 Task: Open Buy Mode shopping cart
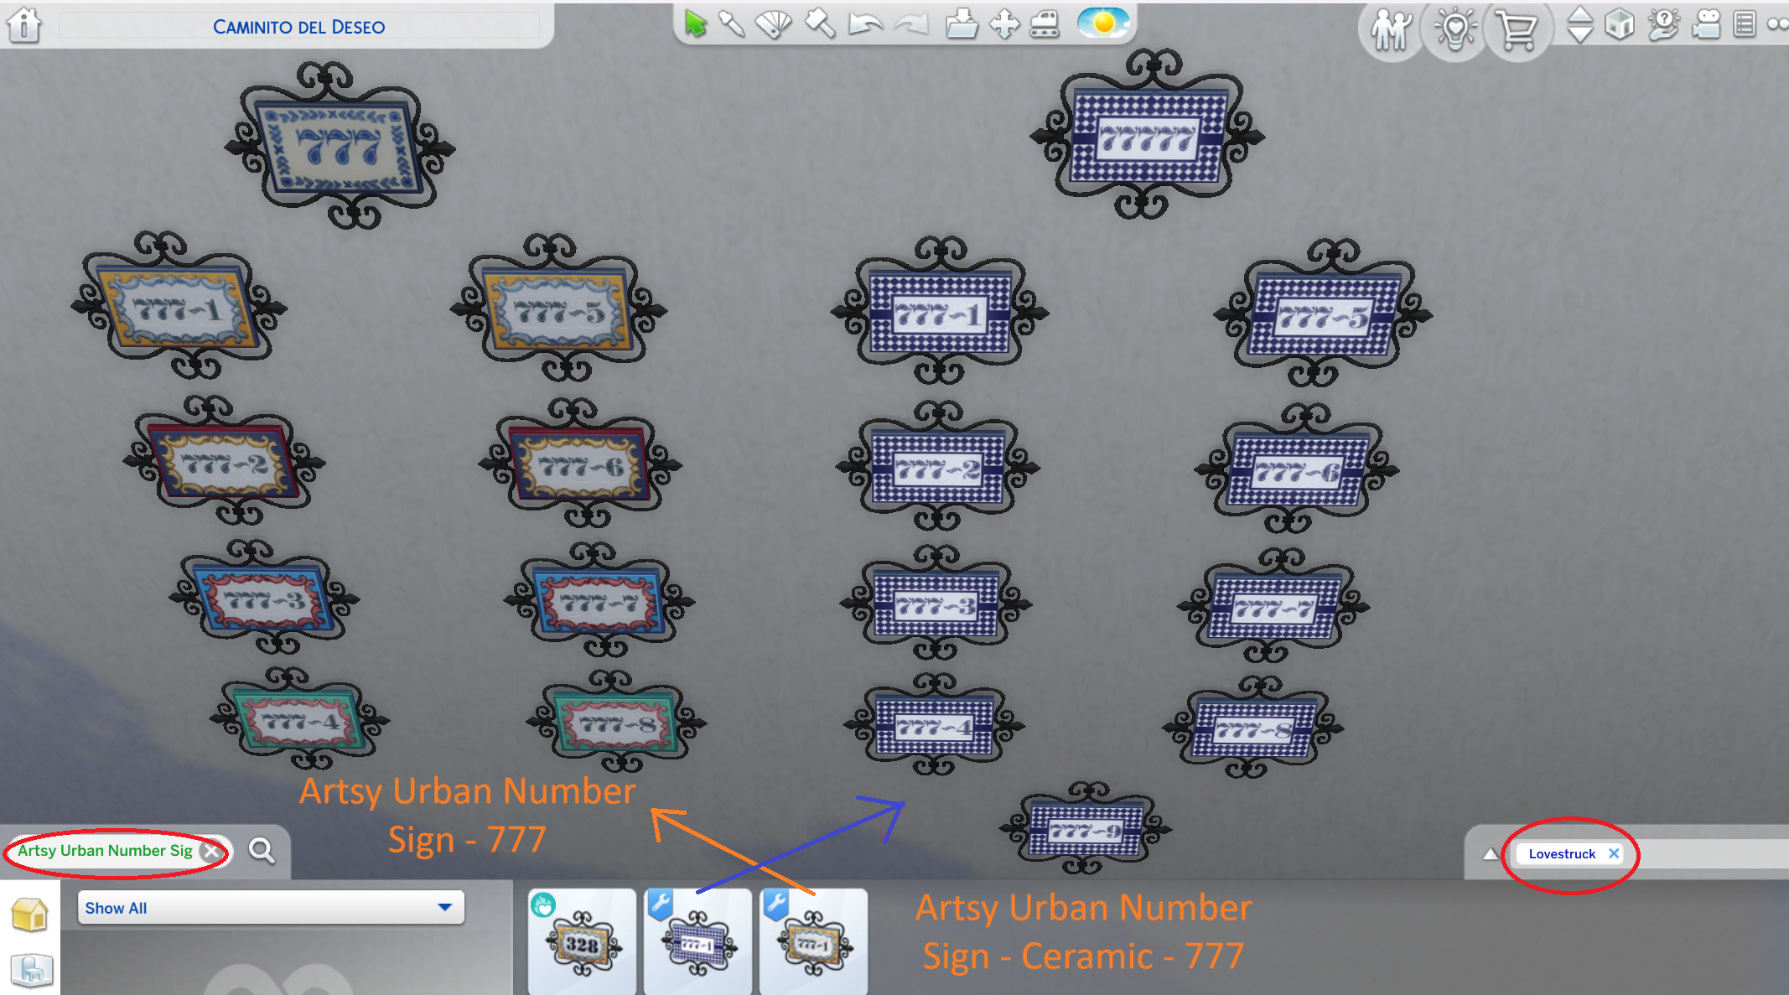click(1518, 31)
